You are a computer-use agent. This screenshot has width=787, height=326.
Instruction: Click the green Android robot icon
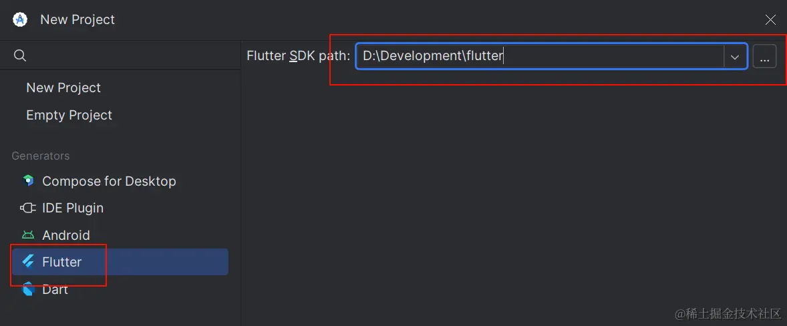(28, 235)
